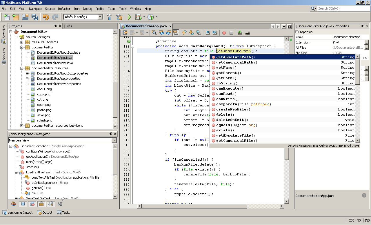Close the Projects panel with X

pyautogui.click(x=60, y=26)
